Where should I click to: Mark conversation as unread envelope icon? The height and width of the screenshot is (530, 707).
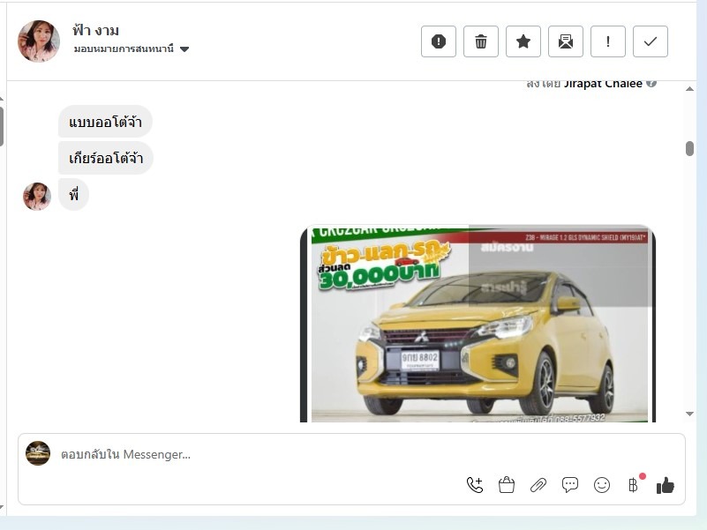pos(566,41)
